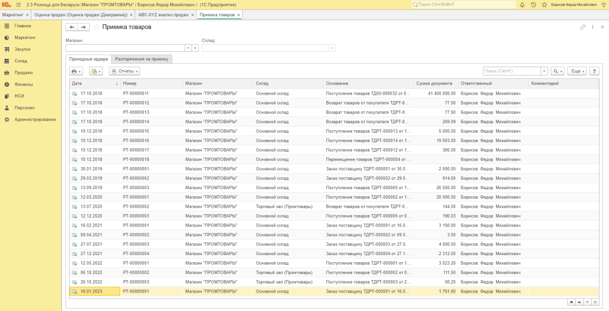Expand the Отчеты dropdown
Image resolution: width=609 pixels, height=311 pixels.
(124, 71)
